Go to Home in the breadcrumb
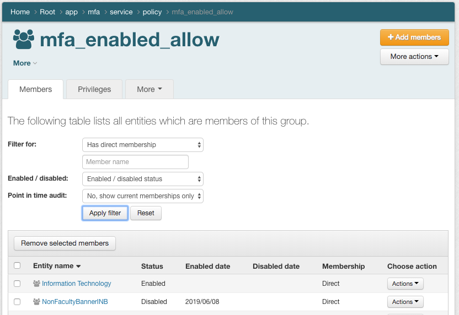Screen dimensions: 459x315 coord(20,12)
